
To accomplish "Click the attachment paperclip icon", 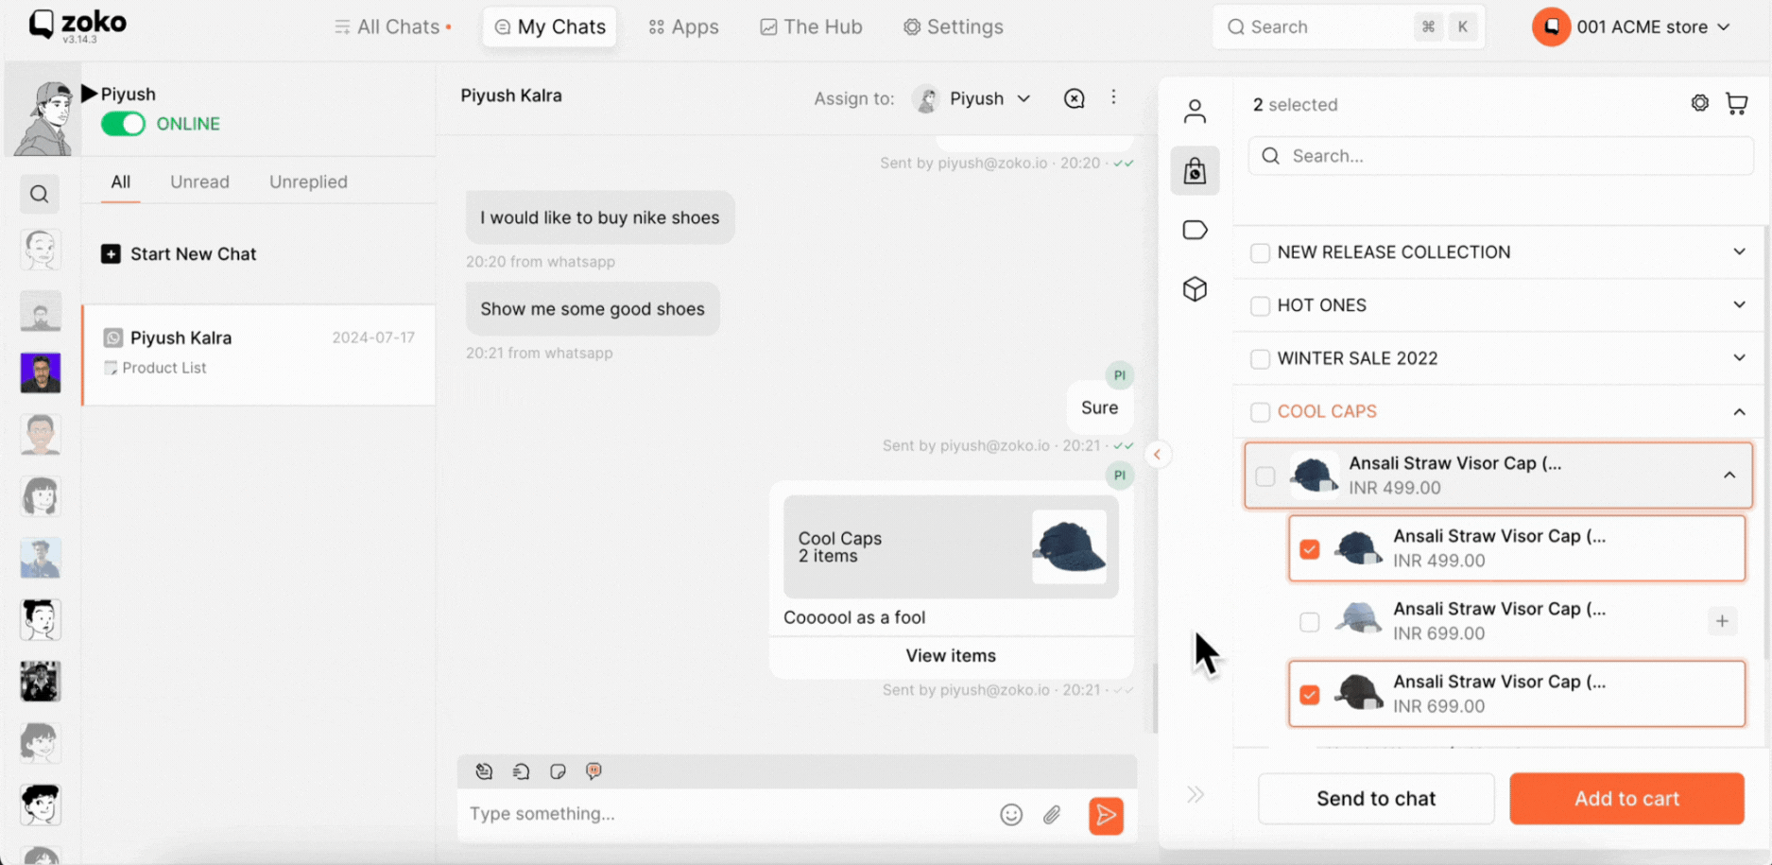I will [x=1052, y=814].
